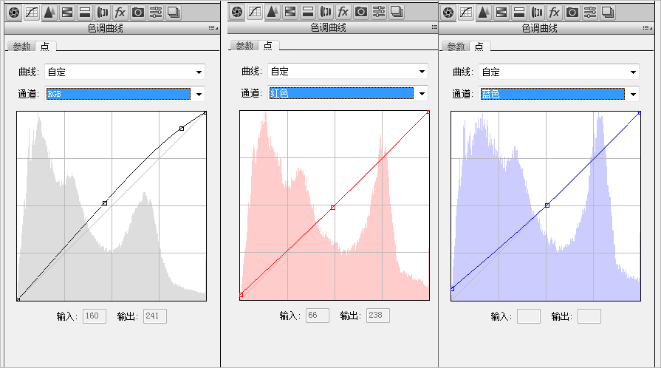Open Camera Calibration icon in 红色 channel panel
661x368 pixels.
pos(361,12)
